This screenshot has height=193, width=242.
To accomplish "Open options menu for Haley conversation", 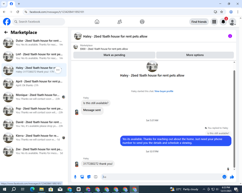I will coord(58,70).
